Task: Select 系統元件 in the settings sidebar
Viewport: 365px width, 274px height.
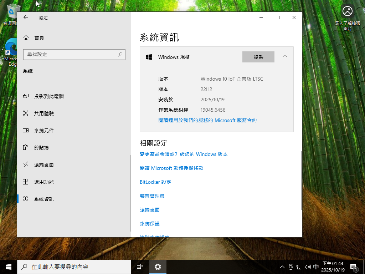Action: click(x=42, y=130)
